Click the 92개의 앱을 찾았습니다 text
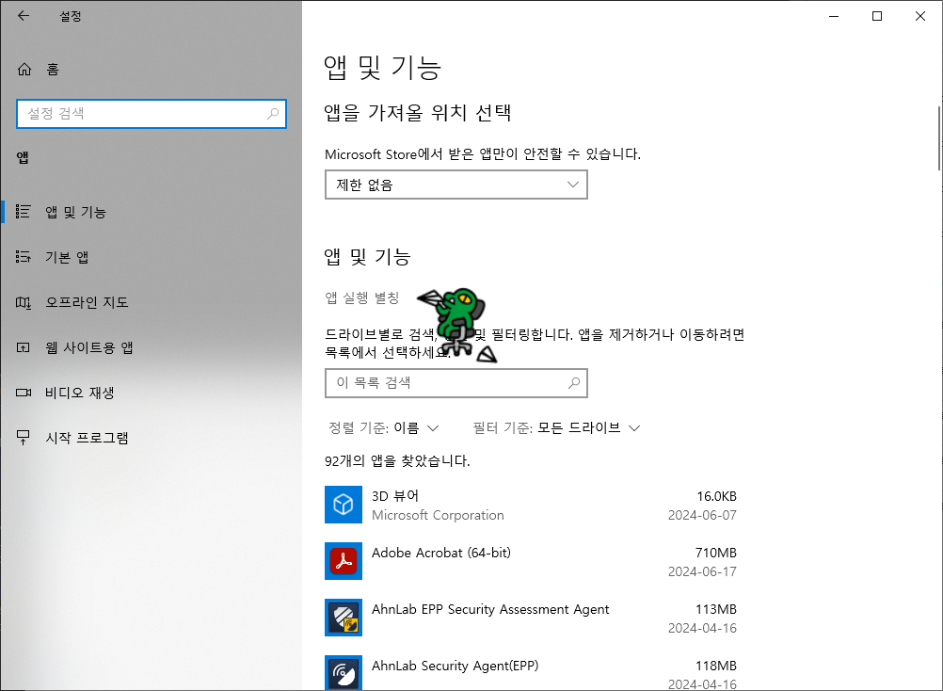Screen dimensions: 943x691 397,461
